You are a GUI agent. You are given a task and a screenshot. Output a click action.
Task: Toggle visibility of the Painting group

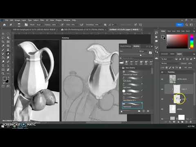tap(162, 72)
